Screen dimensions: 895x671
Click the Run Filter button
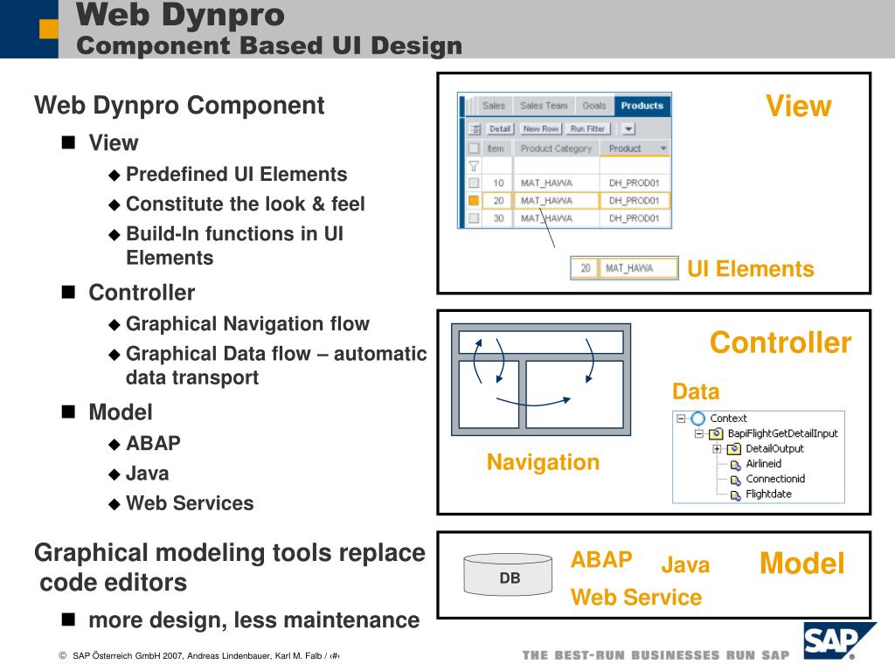(587, 129)
